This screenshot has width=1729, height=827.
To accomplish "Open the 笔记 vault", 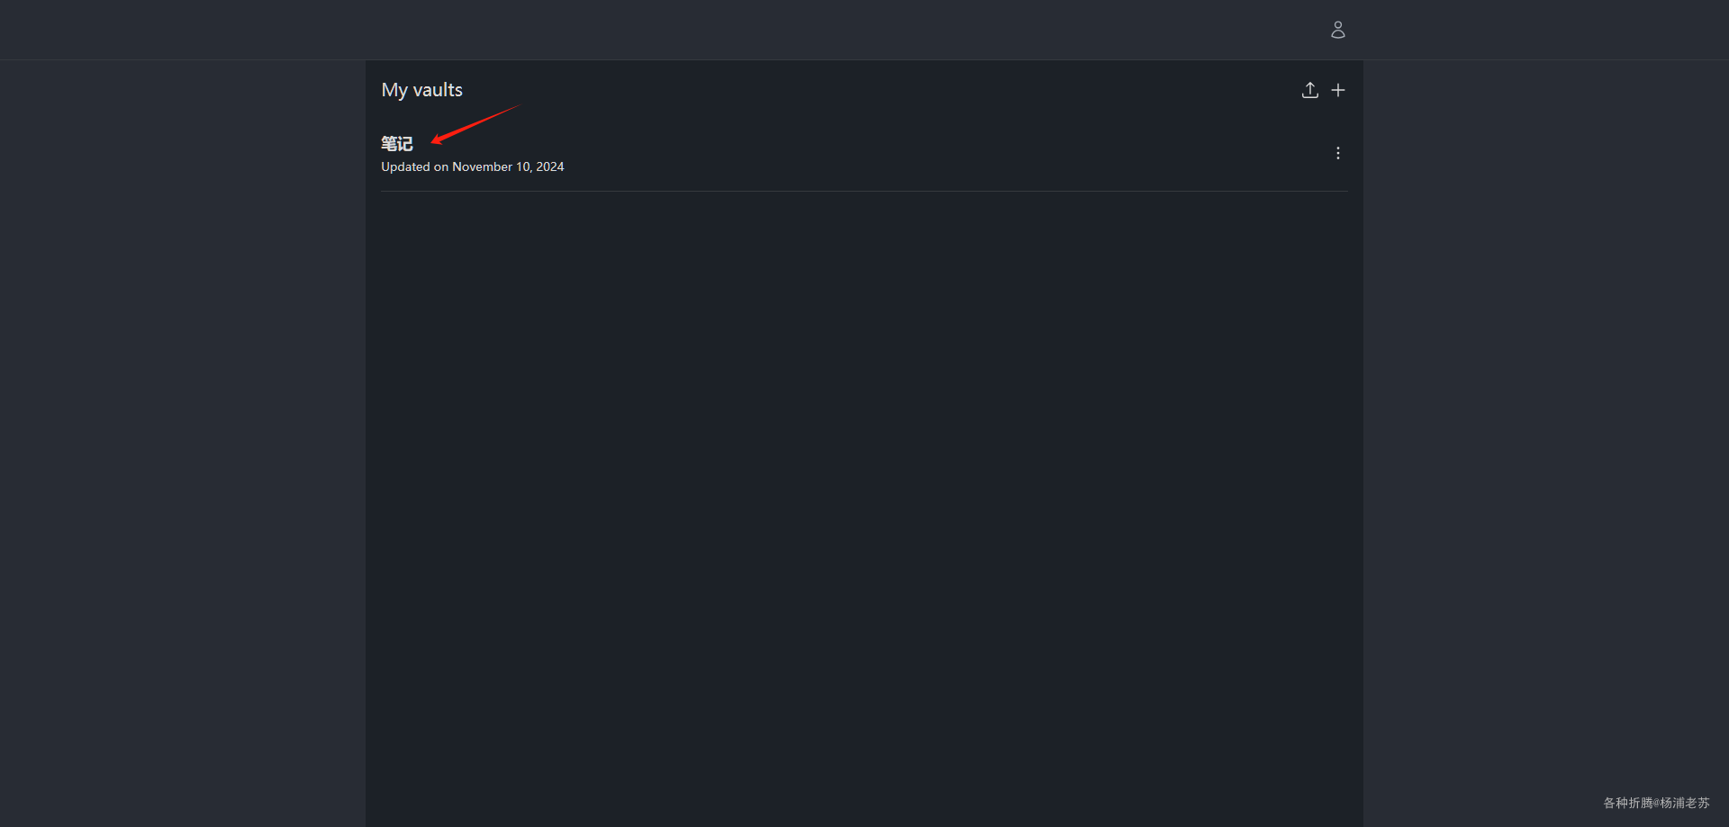I will click(396, 144).
